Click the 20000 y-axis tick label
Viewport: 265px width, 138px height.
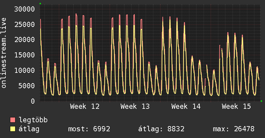[24, 40]
